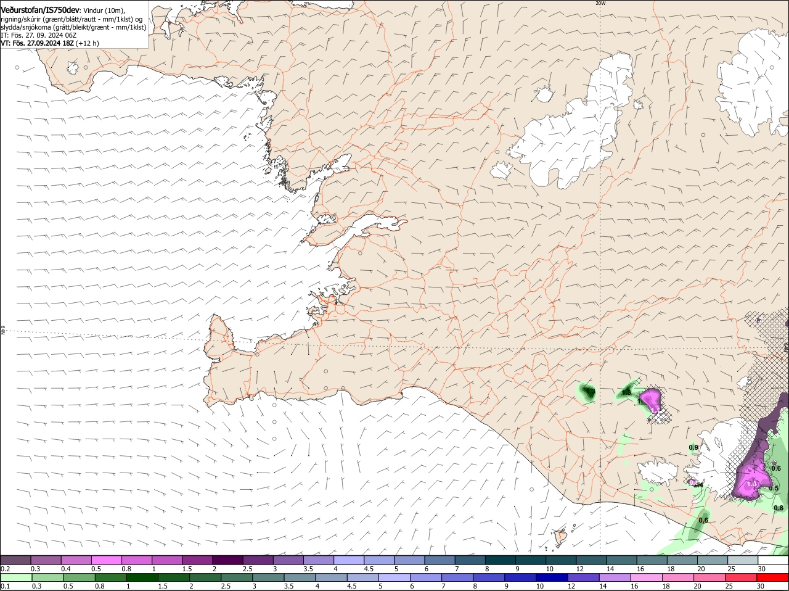789x591 pixels.
Task: Pick bottom legend row swatch starting at 7
Action: [457, 577]
